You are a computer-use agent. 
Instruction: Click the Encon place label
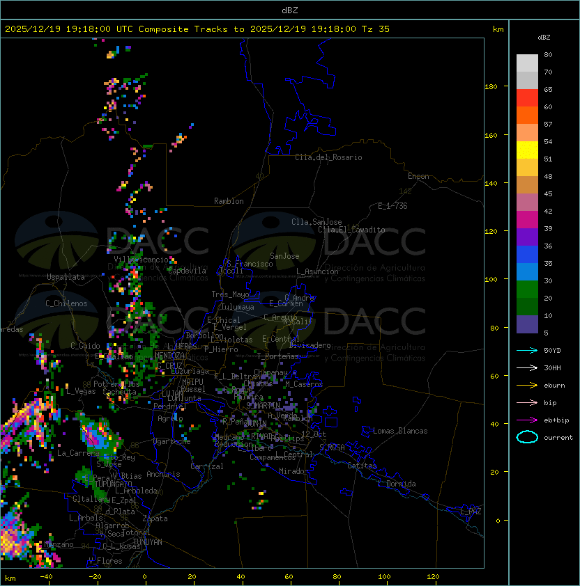click(x=418, y=176)
